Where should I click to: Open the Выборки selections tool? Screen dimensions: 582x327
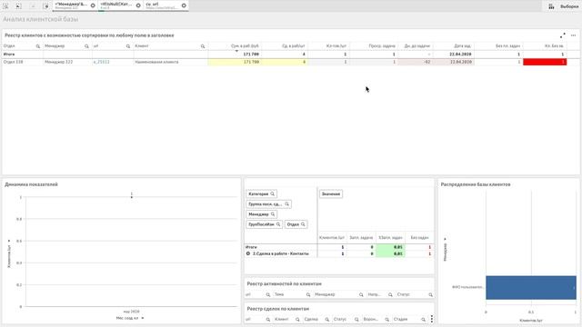[564, 6]
